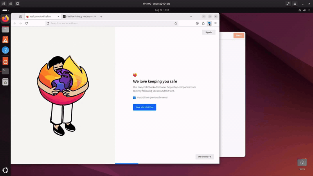The image size is (313, 176).
Task: Show Applications with the Ubuntu logo button
Action: 5,170
